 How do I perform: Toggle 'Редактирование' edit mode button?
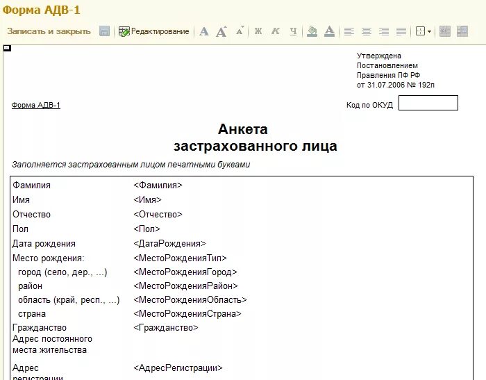click(x=153, y=31)
